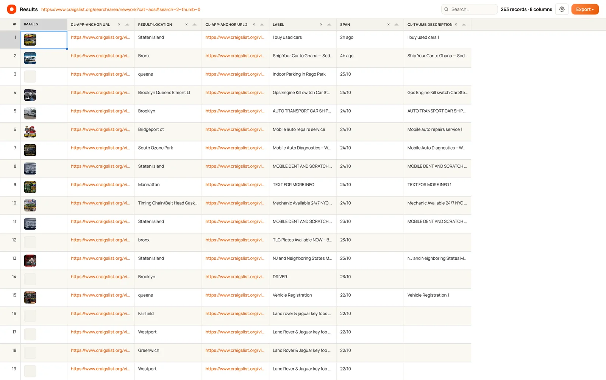The width and height of the screenshot is (606, 380).
Task: Select the 'I buy used cars' label cell
Action: click(303, 40)
